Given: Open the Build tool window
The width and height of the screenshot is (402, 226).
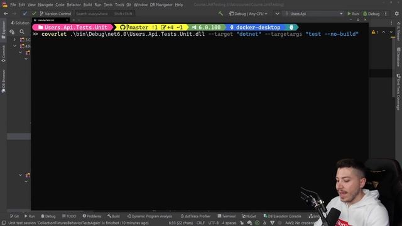Looking at the screenshot, I should tap(114, 216).
